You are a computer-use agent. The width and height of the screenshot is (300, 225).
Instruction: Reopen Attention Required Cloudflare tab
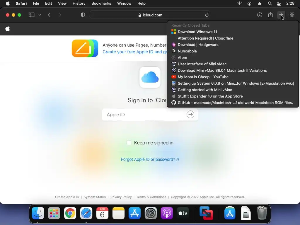coord(233,38)
